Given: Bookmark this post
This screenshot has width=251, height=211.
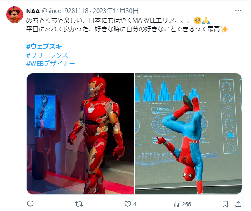Looking at the screenshot, I should point(225,204).
